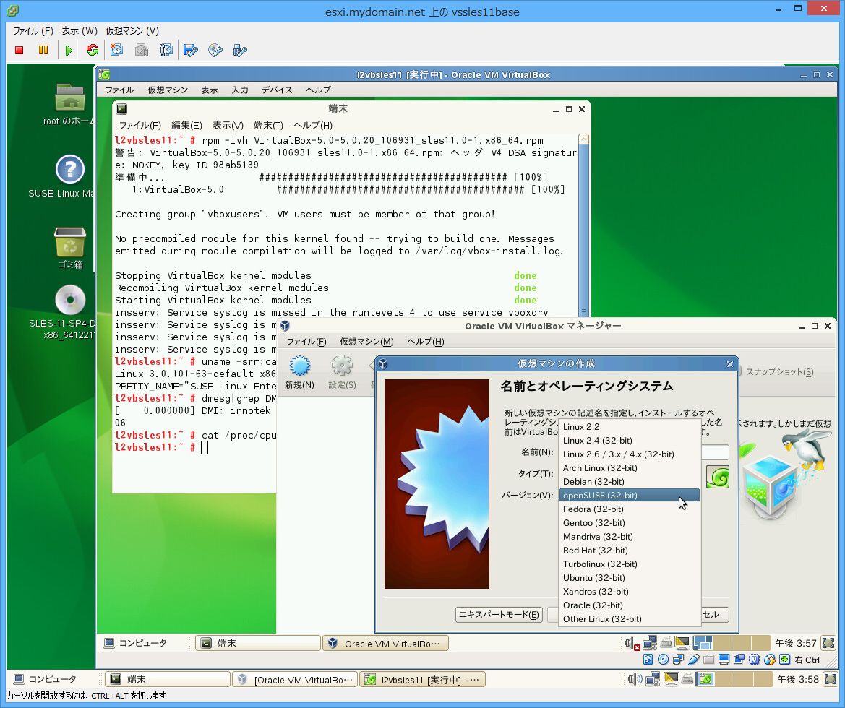The width and height of the screenshot is (845, 708).
Task: Click the green arrow keyboard capture indicator
Action: coord(785,660)
